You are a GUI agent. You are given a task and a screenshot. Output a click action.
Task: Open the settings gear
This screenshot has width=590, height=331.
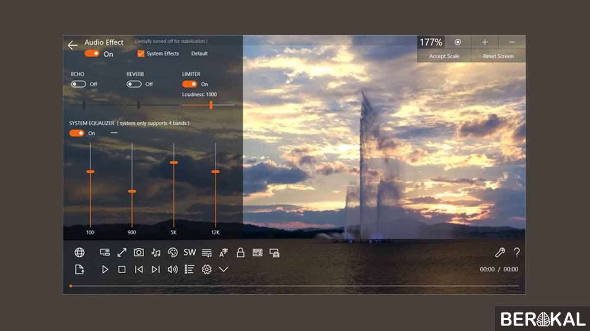[x=206, y=269]
